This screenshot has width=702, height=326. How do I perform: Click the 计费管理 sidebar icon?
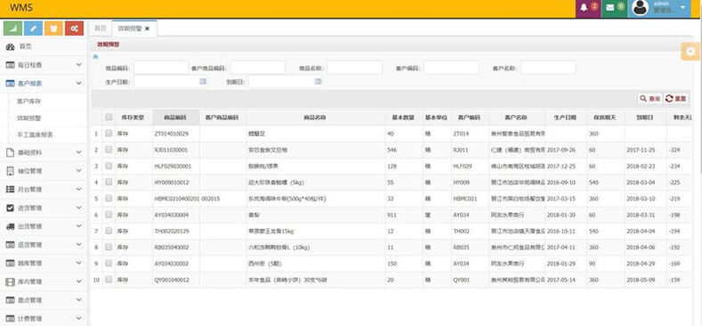[10, 318]
